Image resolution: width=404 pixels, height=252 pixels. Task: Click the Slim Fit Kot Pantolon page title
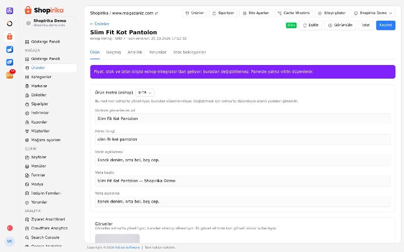point(123,32)
